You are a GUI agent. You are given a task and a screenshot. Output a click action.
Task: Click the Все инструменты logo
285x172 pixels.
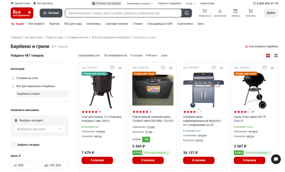click(22, 13)
